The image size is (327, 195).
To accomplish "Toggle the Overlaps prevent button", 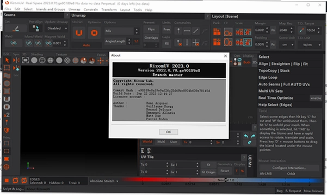I will point(151,38).
